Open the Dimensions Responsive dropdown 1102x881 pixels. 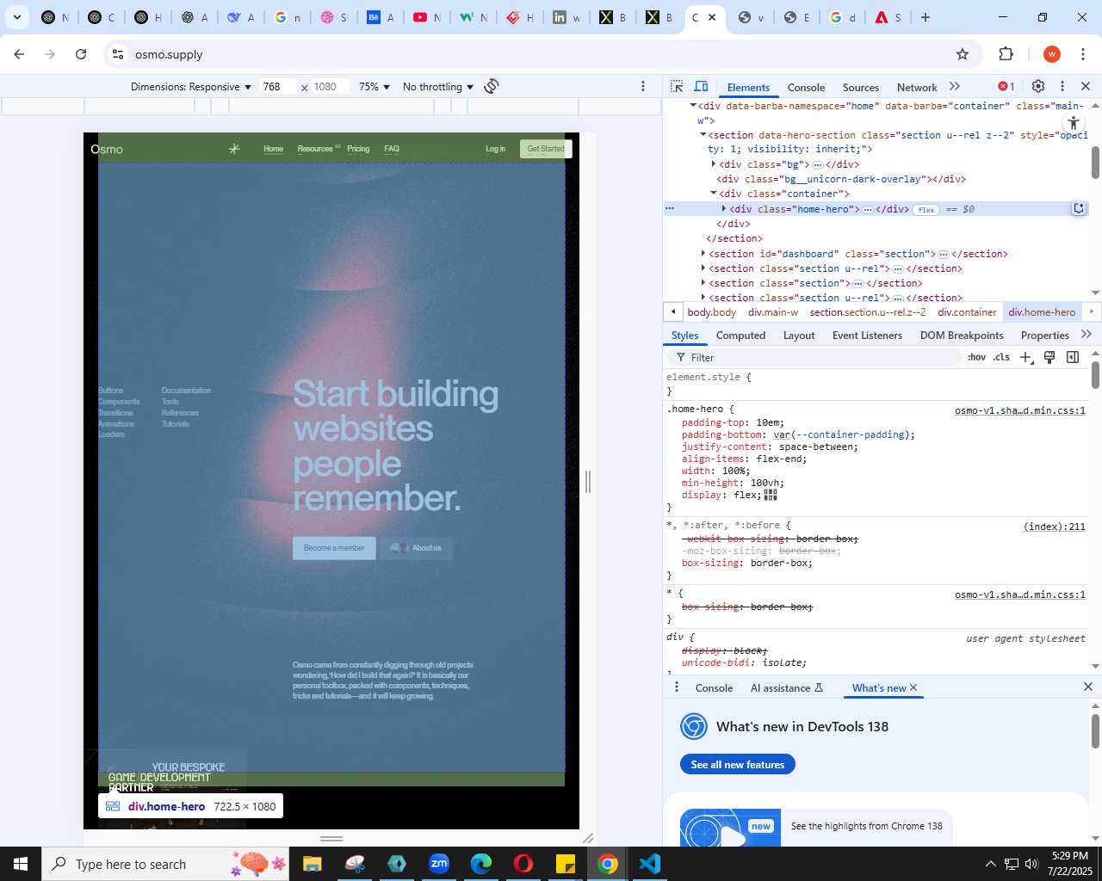[191, 87]
